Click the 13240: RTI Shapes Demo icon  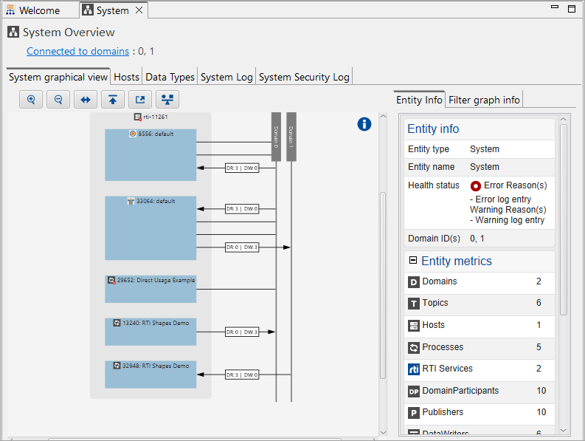click(x=117, y=323)
